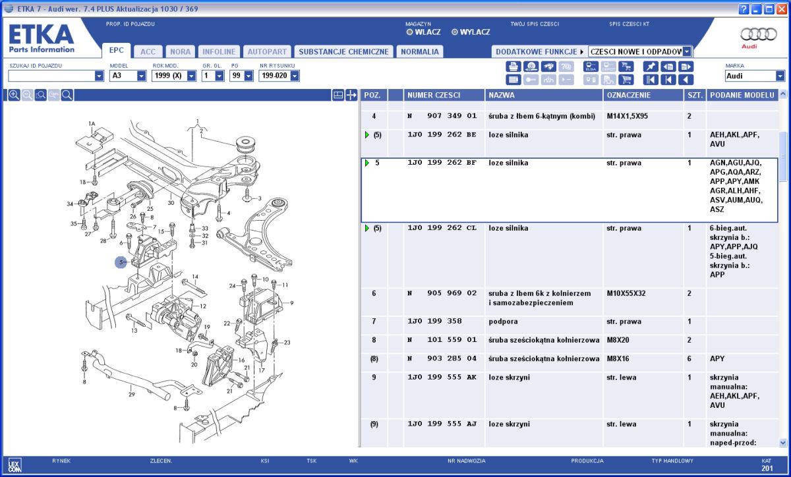Go to next illustration page icon
This screenshot has width=791, height=477.
coord(686,67)
